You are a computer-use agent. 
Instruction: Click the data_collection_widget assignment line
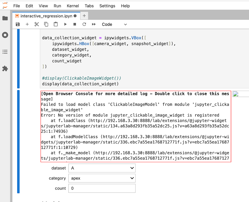pyautogui.click(x=94, y=38)
